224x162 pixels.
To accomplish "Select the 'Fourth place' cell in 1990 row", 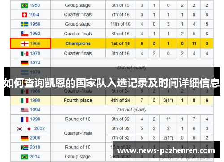I will [x=78, y=100].
